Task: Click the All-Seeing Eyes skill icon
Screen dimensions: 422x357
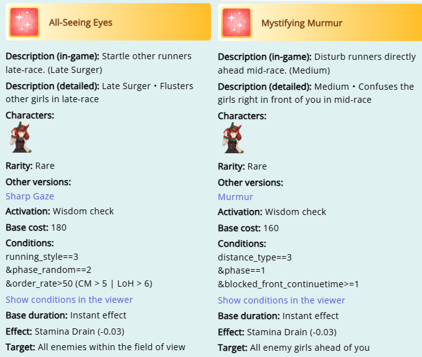Action: coord(24,22)
